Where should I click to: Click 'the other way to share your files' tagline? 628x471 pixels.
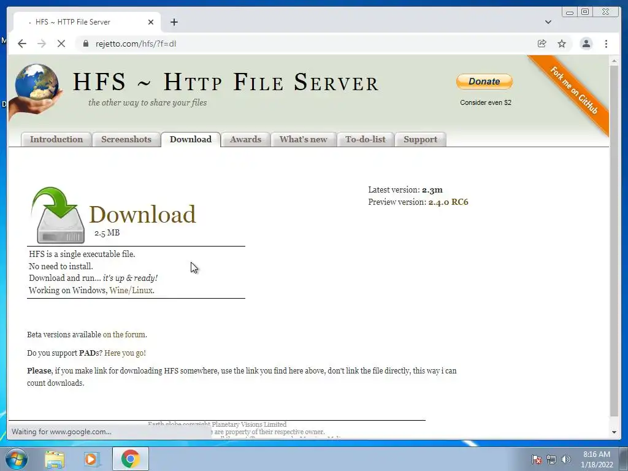click(x=147, y=102)
